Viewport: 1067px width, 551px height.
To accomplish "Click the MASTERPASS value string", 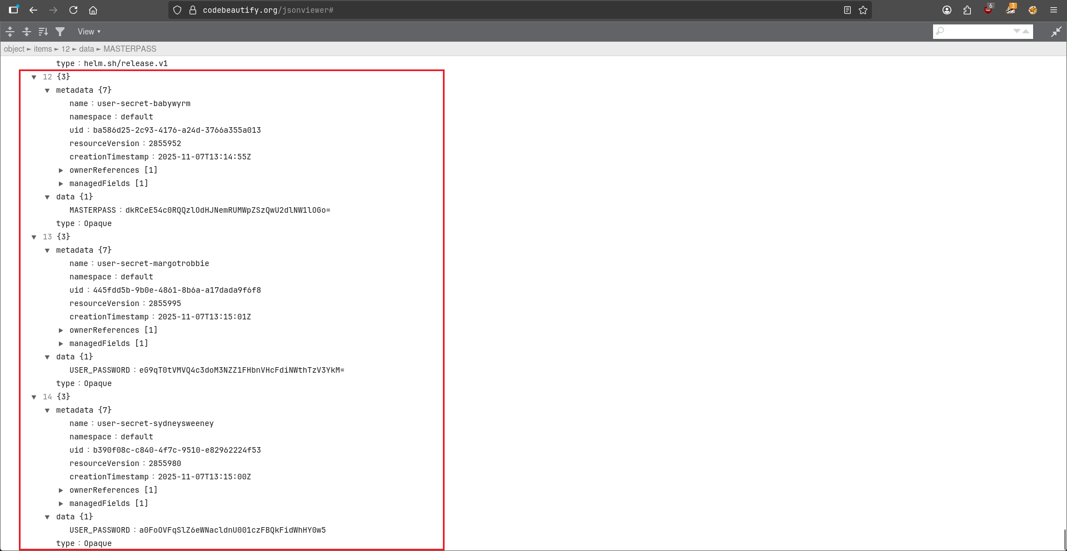I will coord(228,210).
